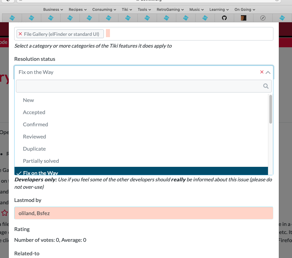Open the portrait thumbnail browser tab

pos(243,18)
